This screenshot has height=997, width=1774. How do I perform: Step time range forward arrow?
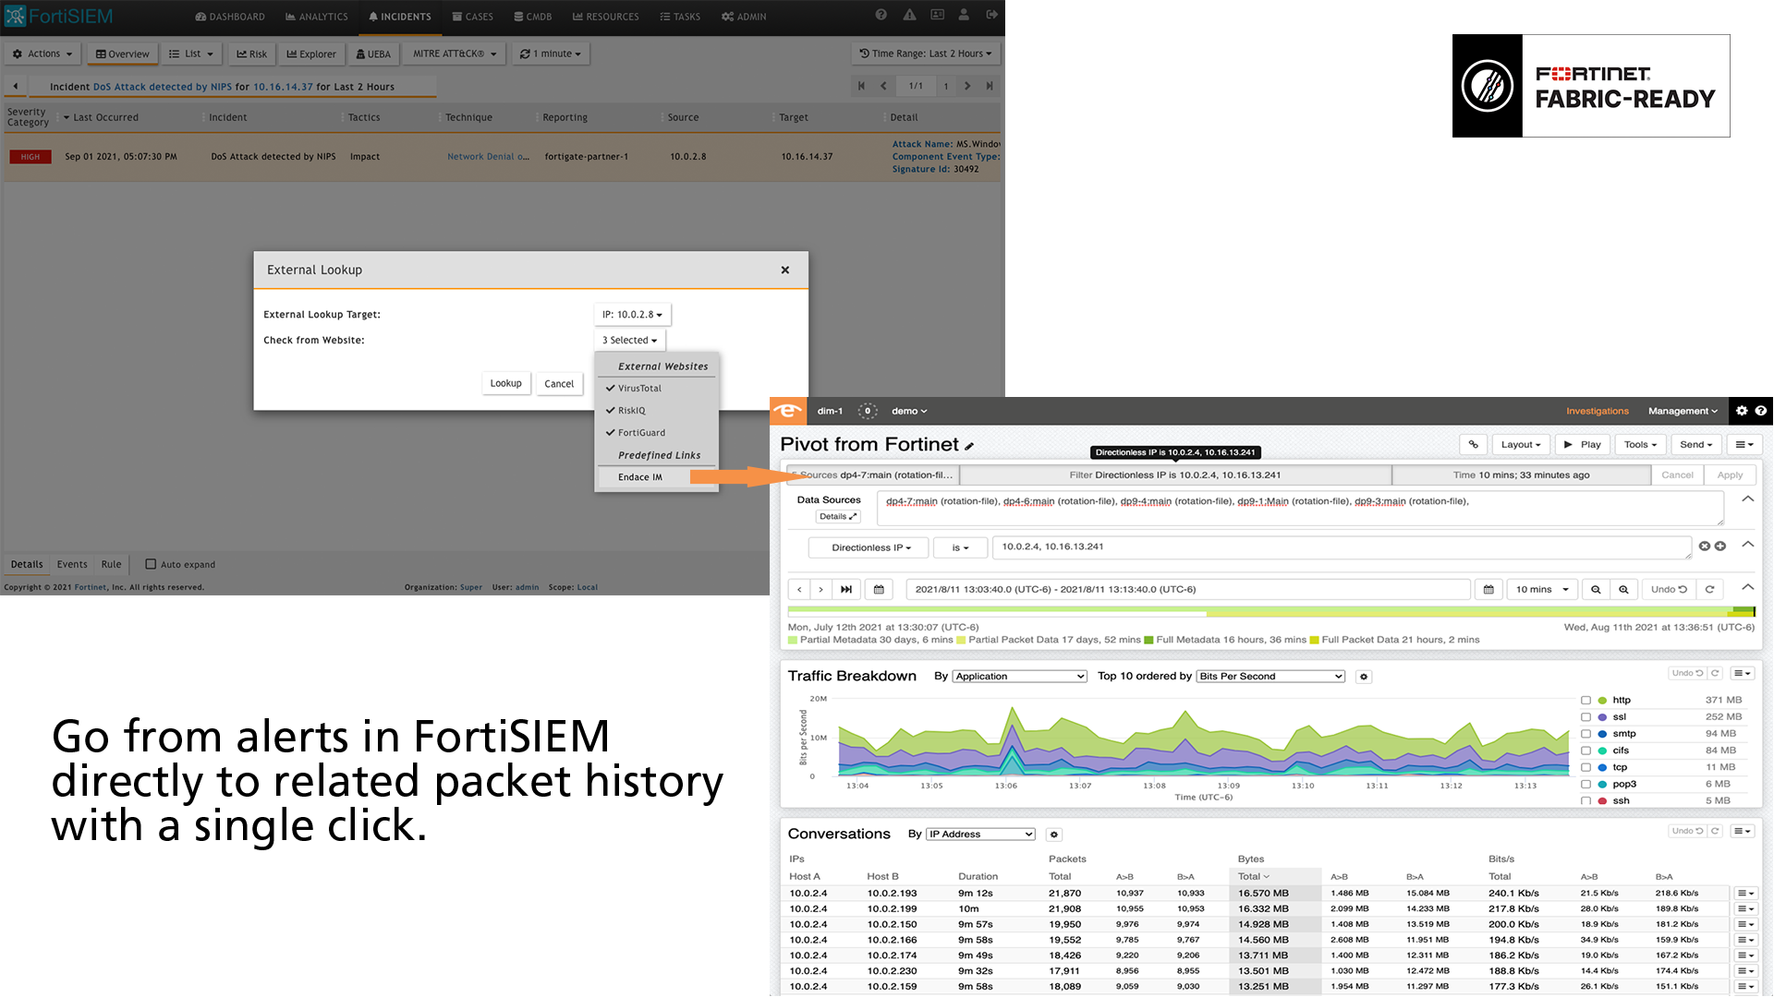(x=820, y=589)
